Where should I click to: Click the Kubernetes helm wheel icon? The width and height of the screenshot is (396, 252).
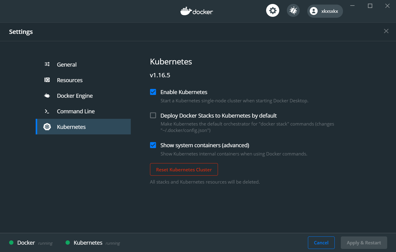point(47,126)
